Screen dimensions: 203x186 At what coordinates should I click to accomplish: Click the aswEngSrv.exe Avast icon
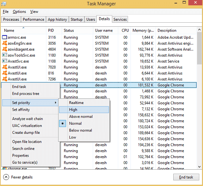click(x=4, y=43)
